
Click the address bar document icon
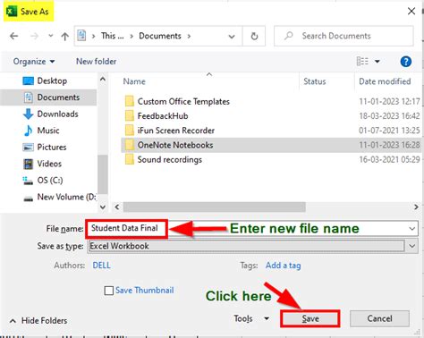[81, 36]
